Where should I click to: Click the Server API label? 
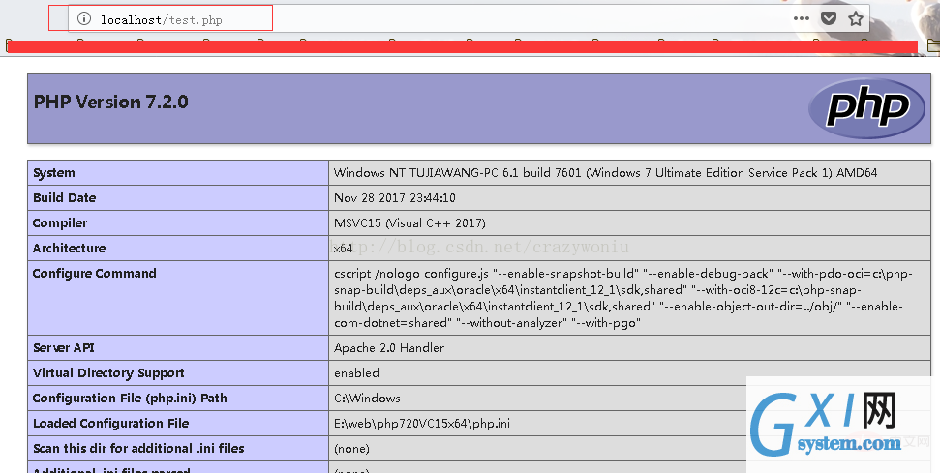(64, 348)
